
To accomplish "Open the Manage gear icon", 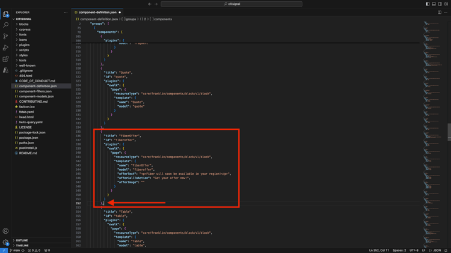I will [x=5, y=242].
